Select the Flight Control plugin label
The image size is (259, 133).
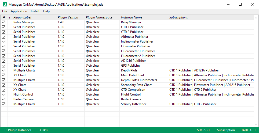point(23,95)
